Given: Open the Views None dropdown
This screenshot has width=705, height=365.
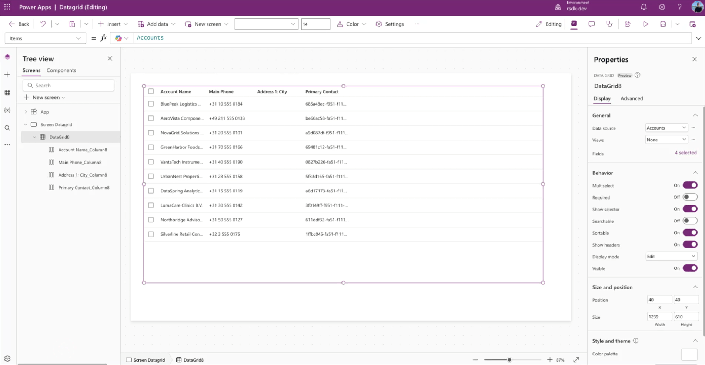Looking at the screenshot, I should 666,140.
